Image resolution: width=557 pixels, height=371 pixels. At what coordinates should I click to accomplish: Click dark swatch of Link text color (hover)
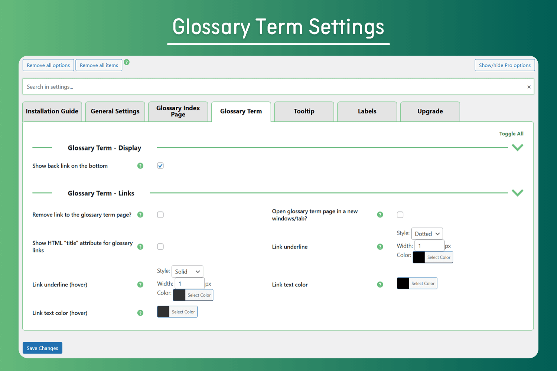163,312
